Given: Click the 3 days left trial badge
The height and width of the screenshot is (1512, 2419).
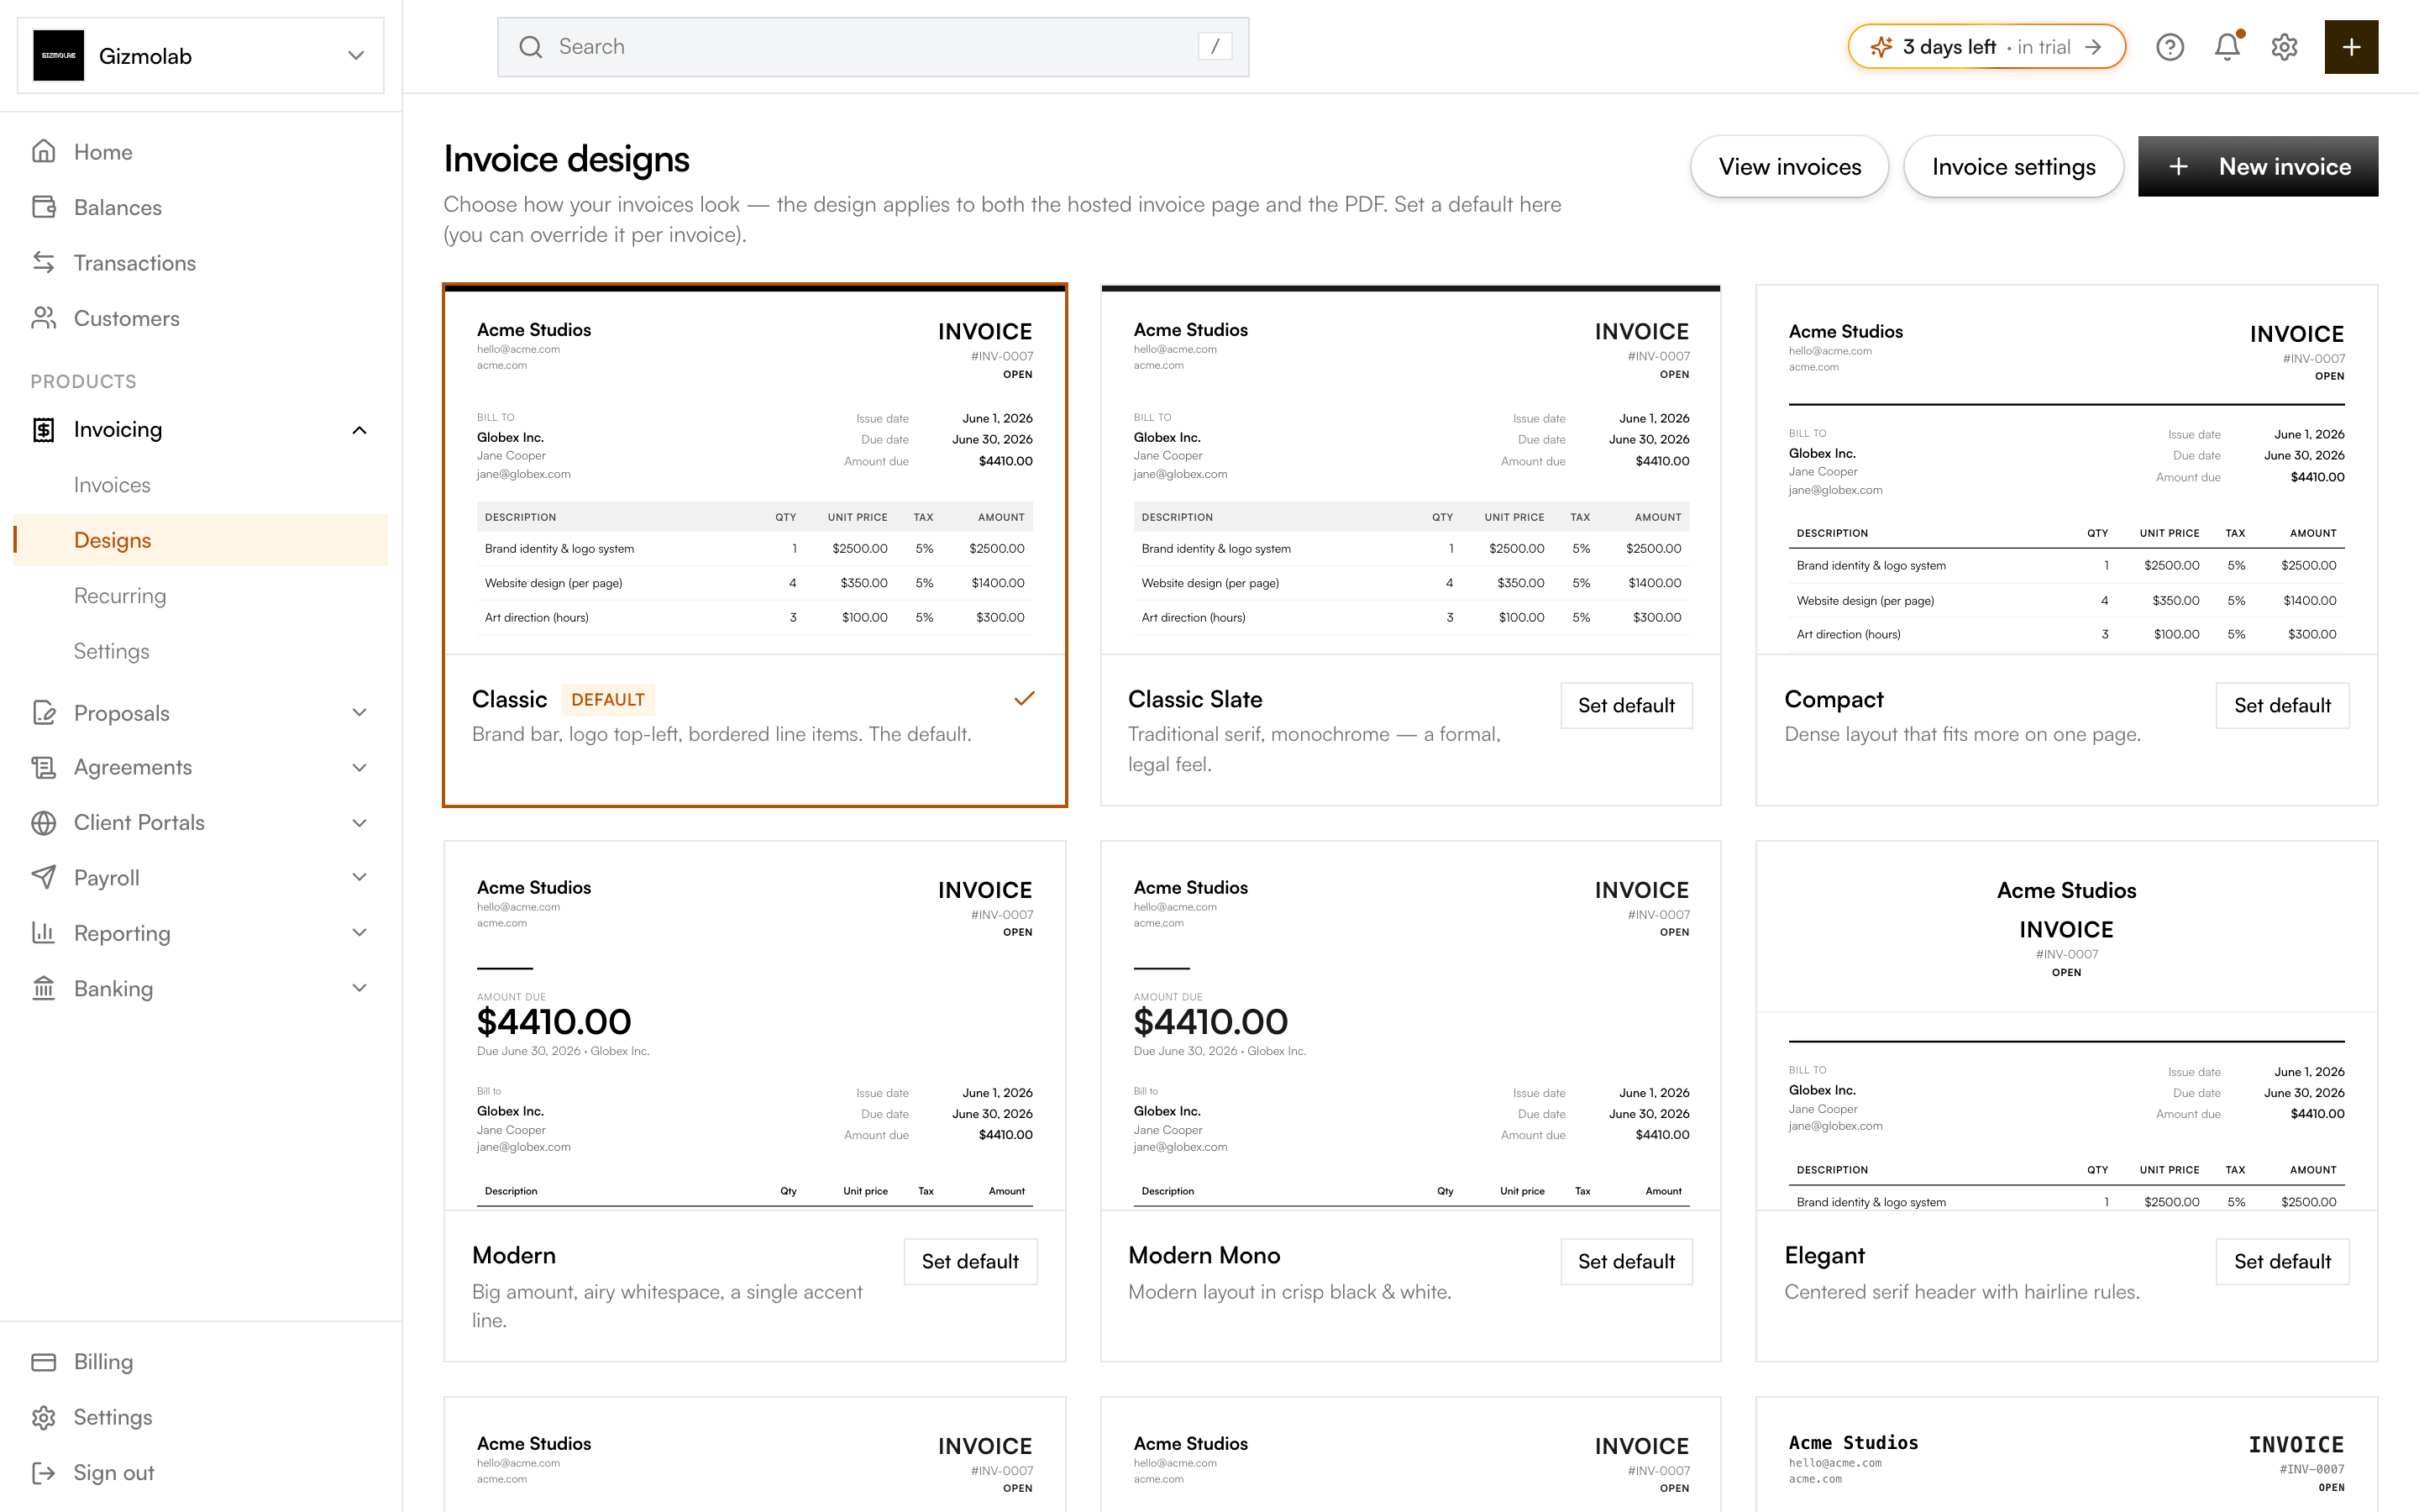Looking at the screenshot, I should [x=1986, y=47].
